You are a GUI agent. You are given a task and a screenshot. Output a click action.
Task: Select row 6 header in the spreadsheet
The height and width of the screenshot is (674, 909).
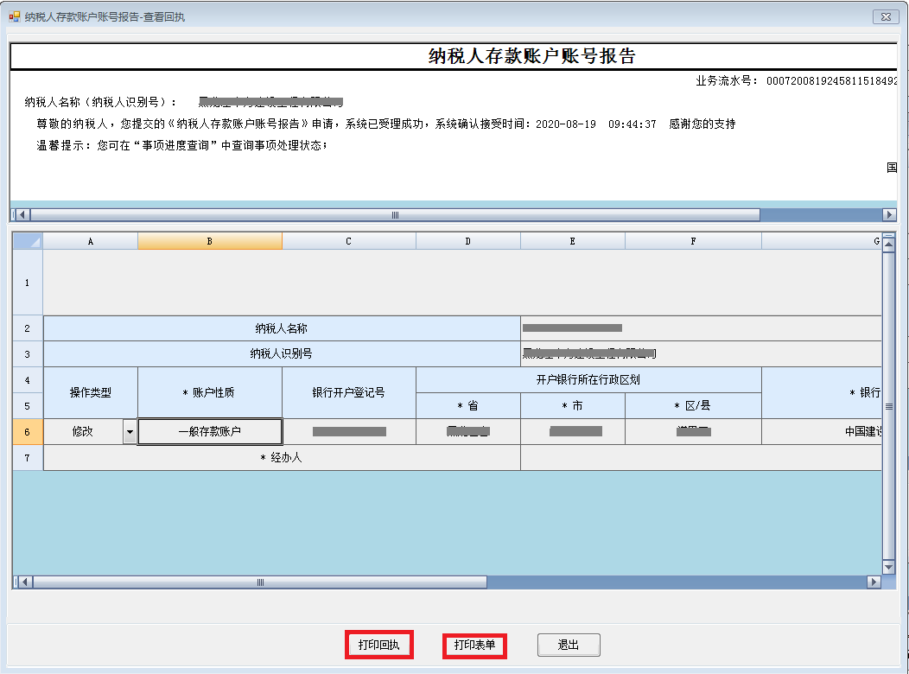28,432
